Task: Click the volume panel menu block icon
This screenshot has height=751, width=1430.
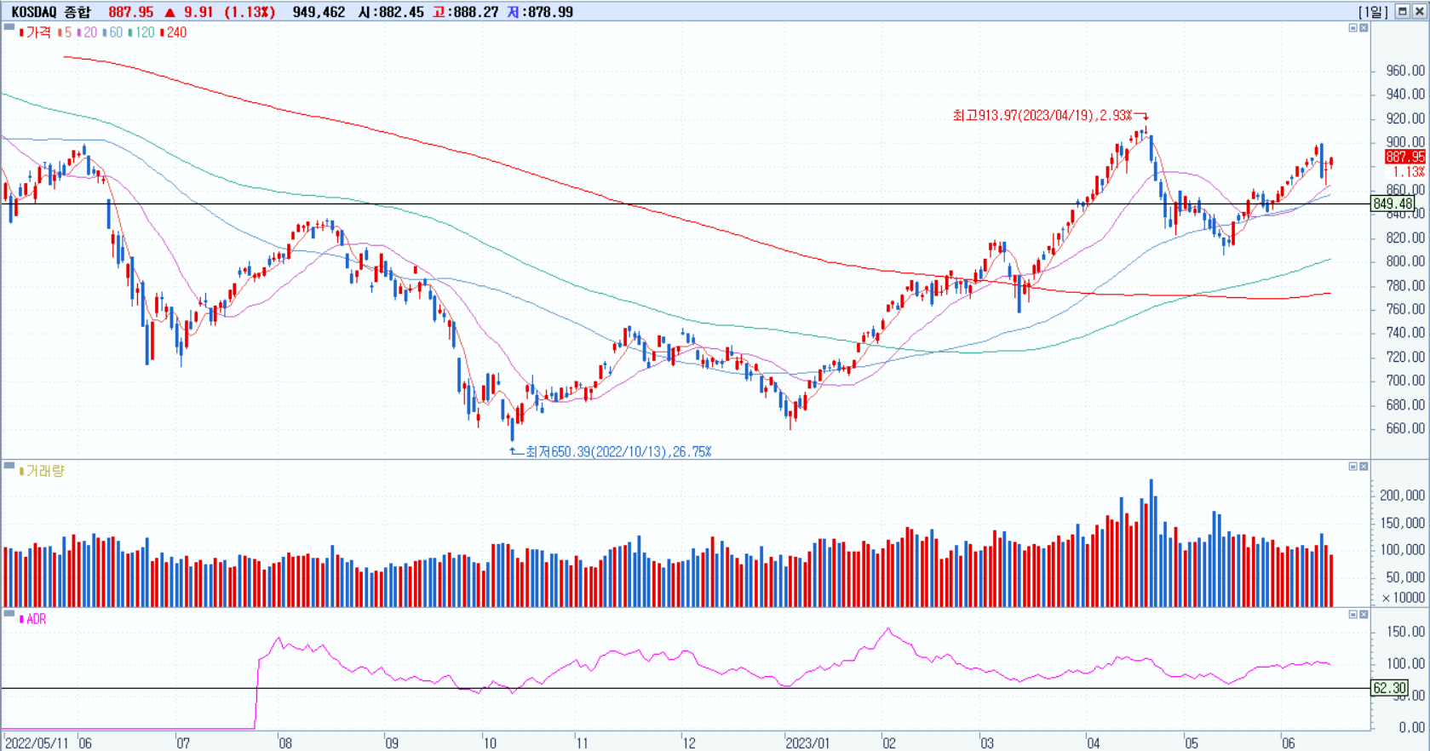Action: point(9,466)
